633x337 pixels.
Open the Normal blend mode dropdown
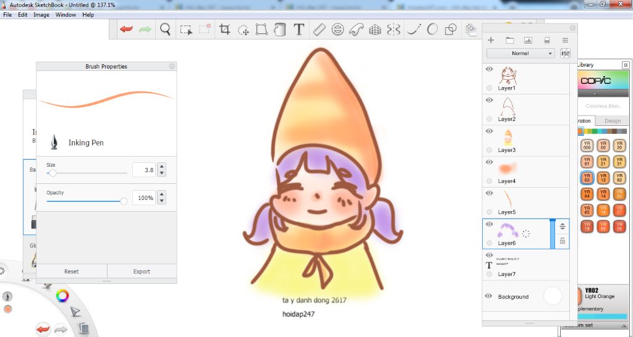[520, 53]
